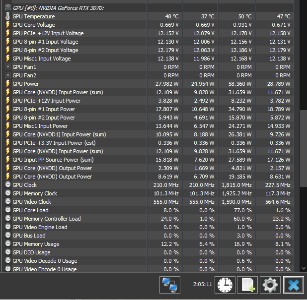Click the GPU chip icon in header row
This screenshot has height=300, width=307.
click(x=7, y=8)
